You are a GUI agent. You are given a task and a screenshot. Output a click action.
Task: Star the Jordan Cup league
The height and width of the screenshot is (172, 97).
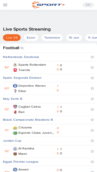coord(92,141)
